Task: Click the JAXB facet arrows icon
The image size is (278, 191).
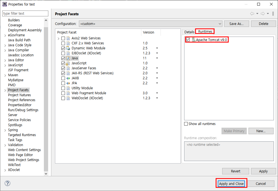Action: click(68, 78)
